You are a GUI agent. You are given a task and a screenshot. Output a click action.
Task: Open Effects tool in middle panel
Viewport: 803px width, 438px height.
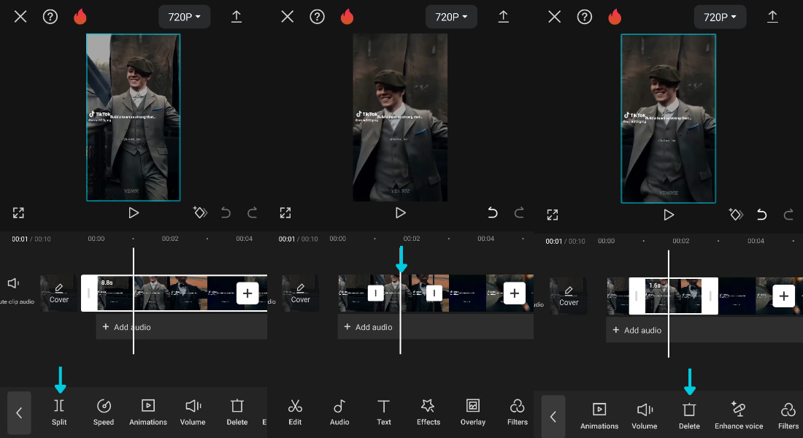(428, 412)
